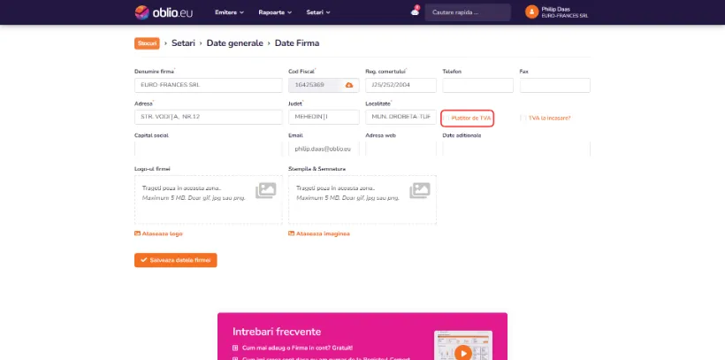Click the Localitate input field
This screenshot has height=360, width=725.
point(401,117)
